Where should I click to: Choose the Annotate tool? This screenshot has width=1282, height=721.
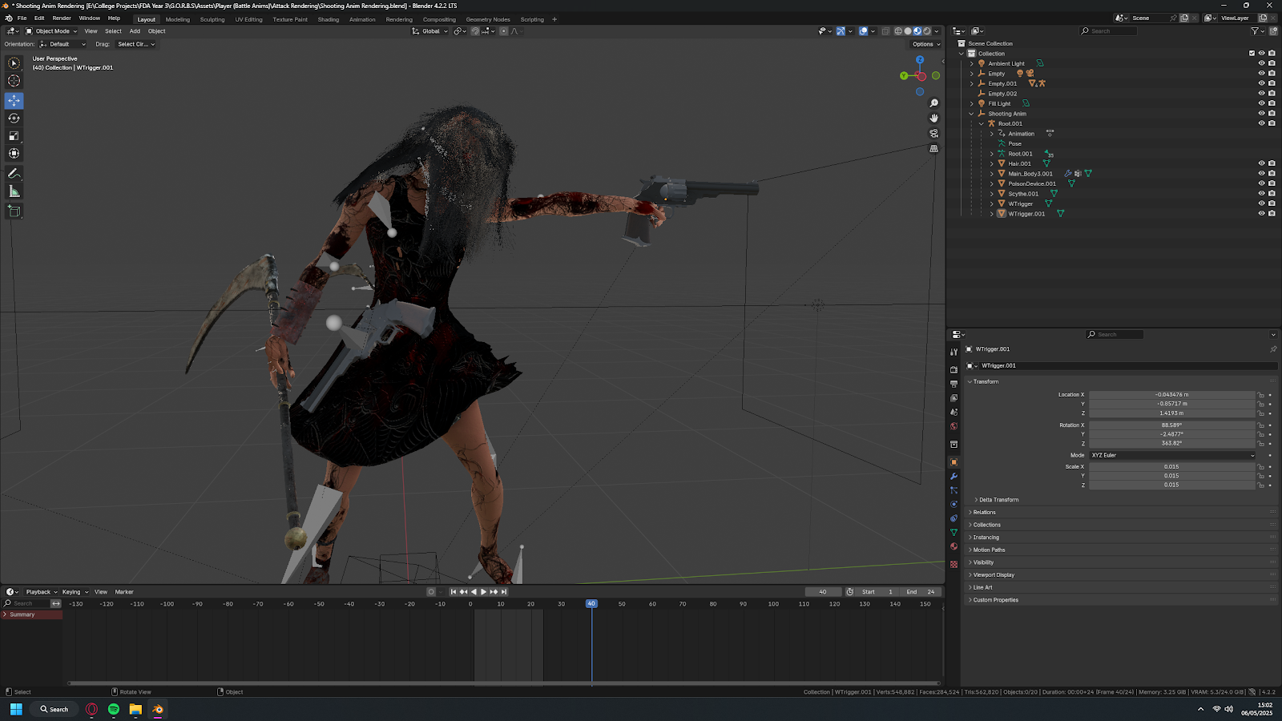(14, 174)
